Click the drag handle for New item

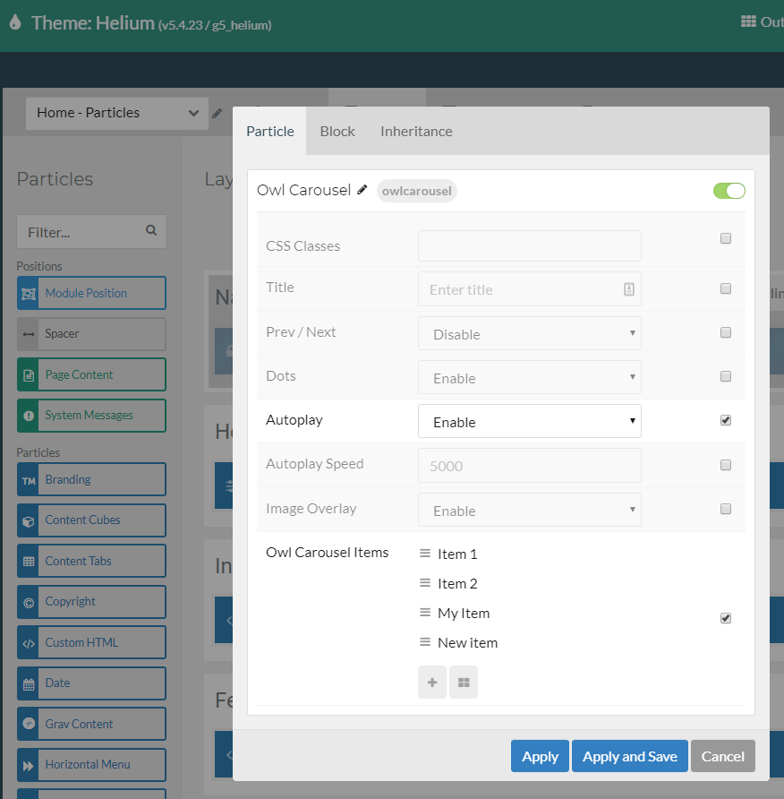425,641
